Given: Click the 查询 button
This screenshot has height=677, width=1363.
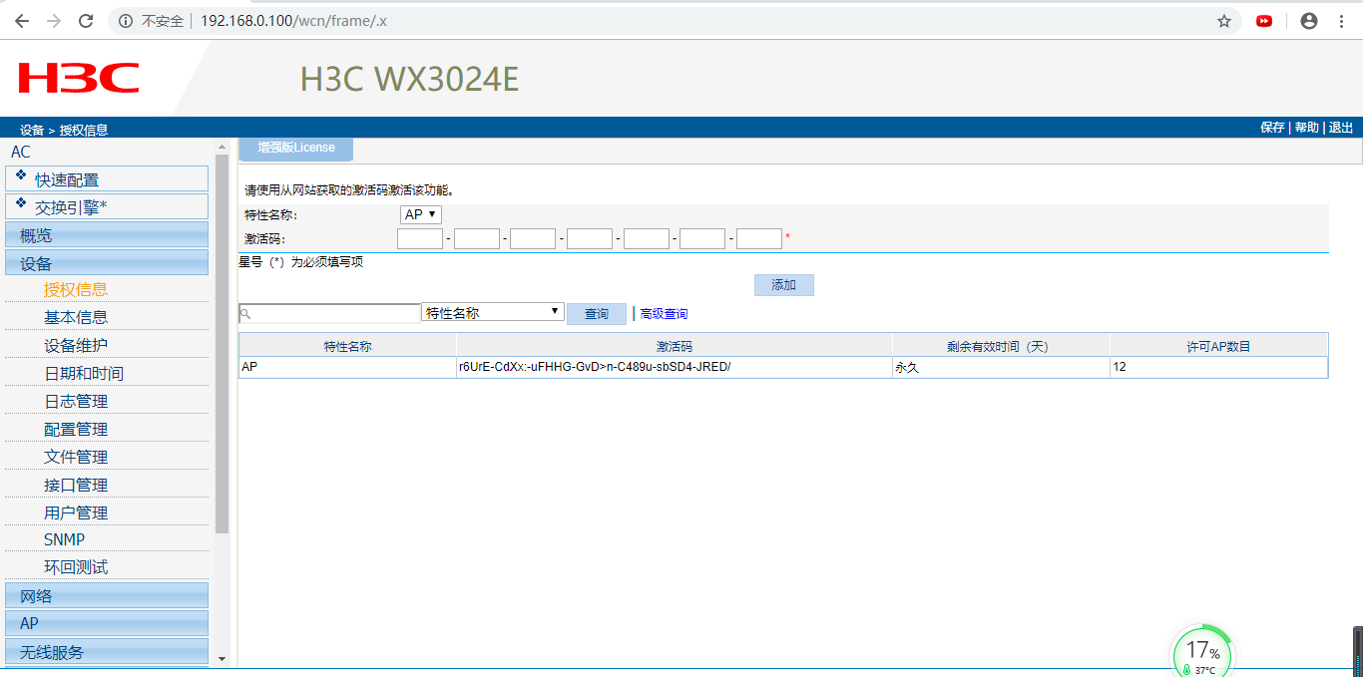Looking at the screenshot, I should pyautogui.click(x=597, y=314).
